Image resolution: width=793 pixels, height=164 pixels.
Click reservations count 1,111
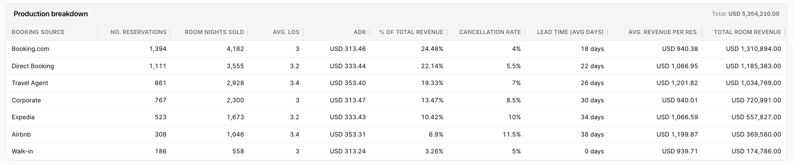pos(158,66)
